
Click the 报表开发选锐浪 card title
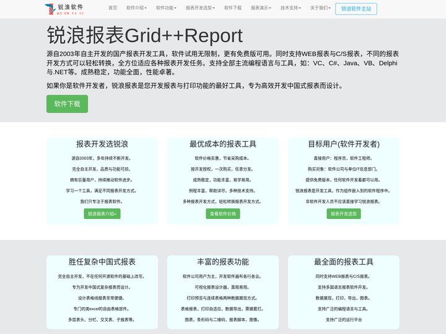coord(102,144)
